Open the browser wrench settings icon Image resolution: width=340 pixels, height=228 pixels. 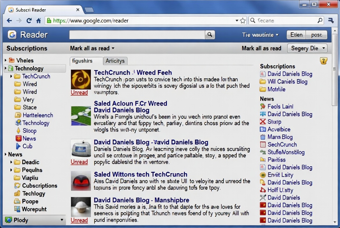pyautogui.click(x=331, y=21)
